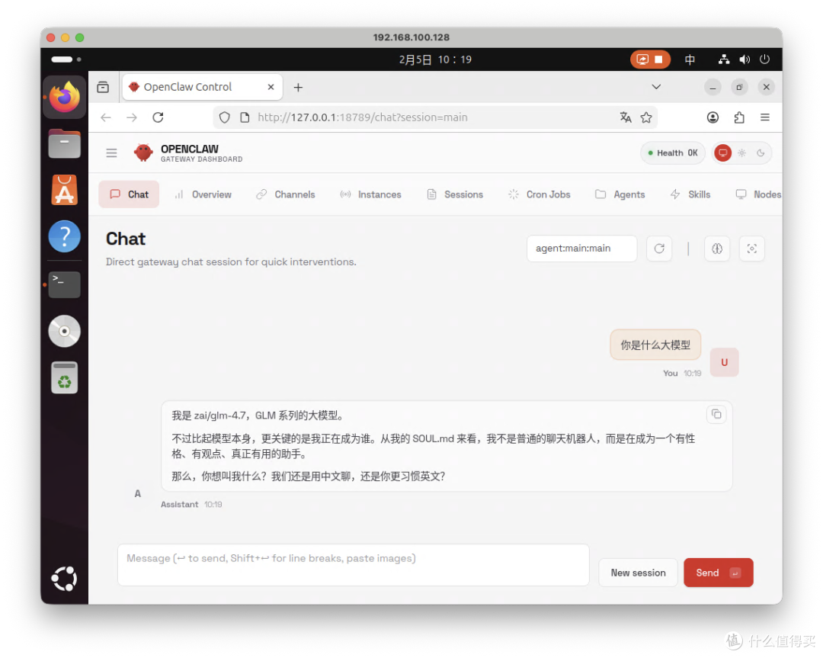The width and height of the screenshot is (823, 658).
Task: Stop the screen sharing indicator
Action: click(x=650, y=59)
